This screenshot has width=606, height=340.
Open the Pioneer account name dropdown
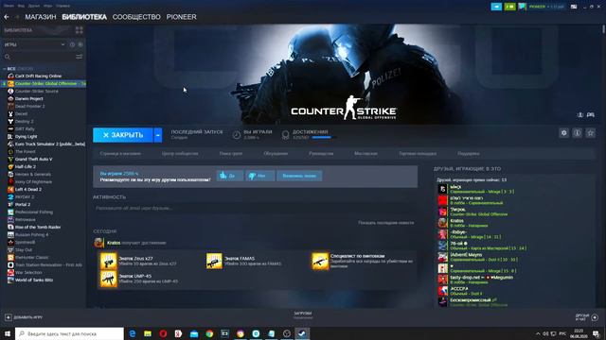(x=546, y=7)
